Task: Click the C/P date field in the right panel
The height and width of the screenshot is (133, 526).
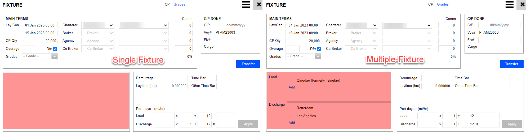Action: click(499, 25)
